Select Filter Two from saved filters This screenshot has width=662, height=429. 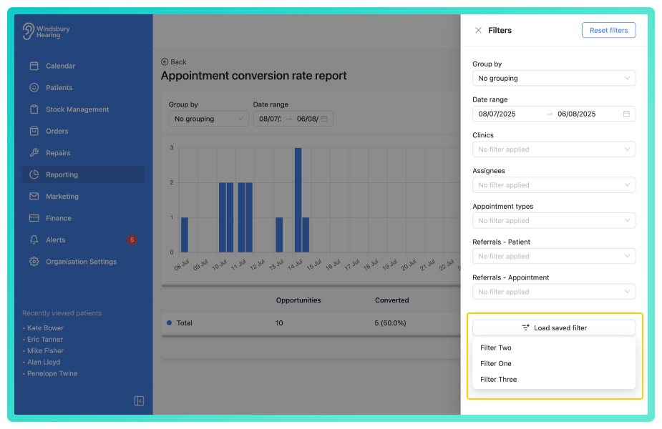pos(496,348)
